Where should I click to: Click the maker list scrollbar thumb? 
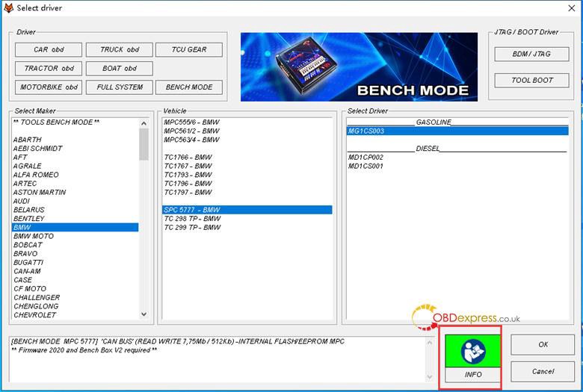click(144, 144)
